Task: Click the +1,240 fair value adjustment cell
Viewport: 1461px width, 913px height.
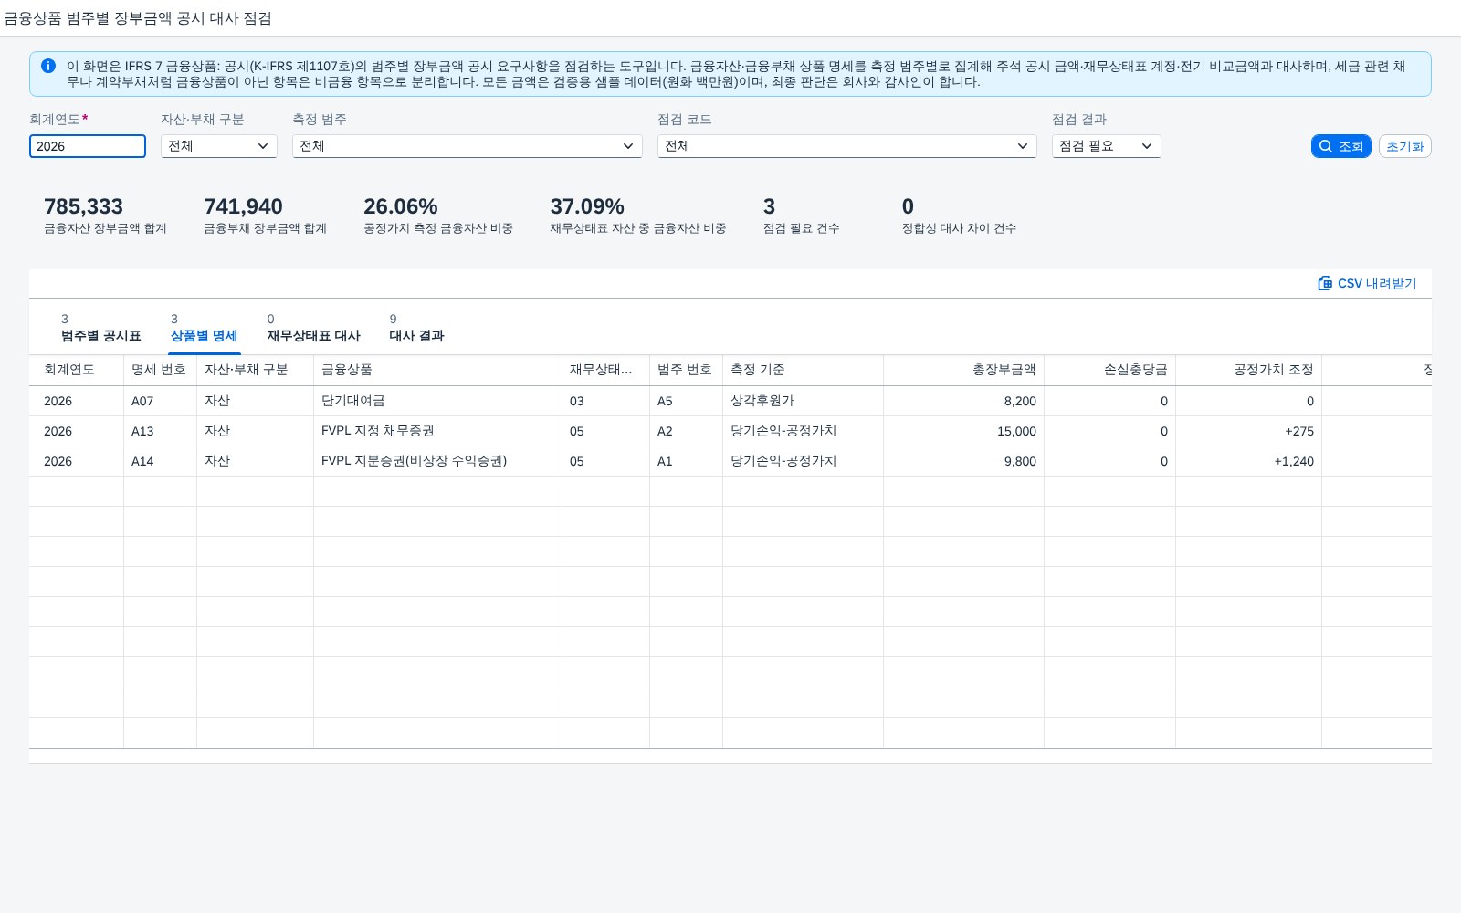Action: tap(1248, 461)
